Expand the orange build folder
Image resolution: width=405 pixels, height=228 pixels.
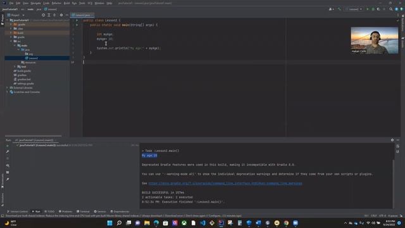point(11,33)
